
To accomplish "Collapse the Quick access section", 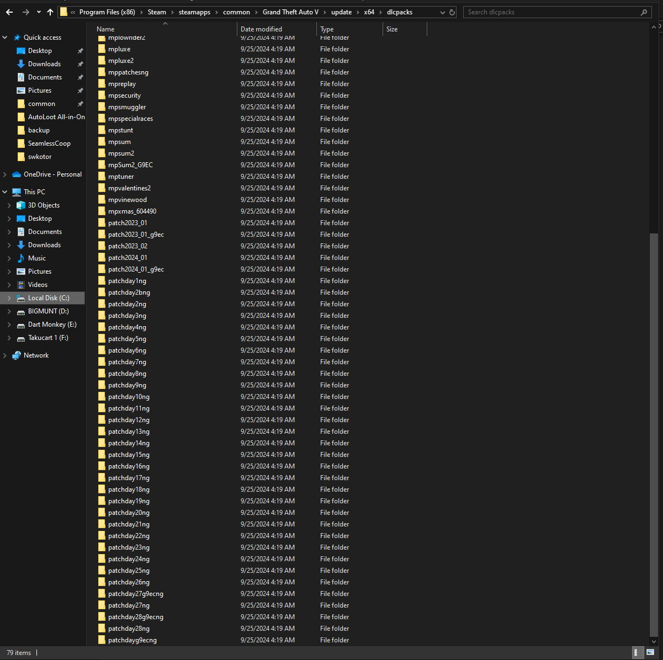I will click(5, 38).
